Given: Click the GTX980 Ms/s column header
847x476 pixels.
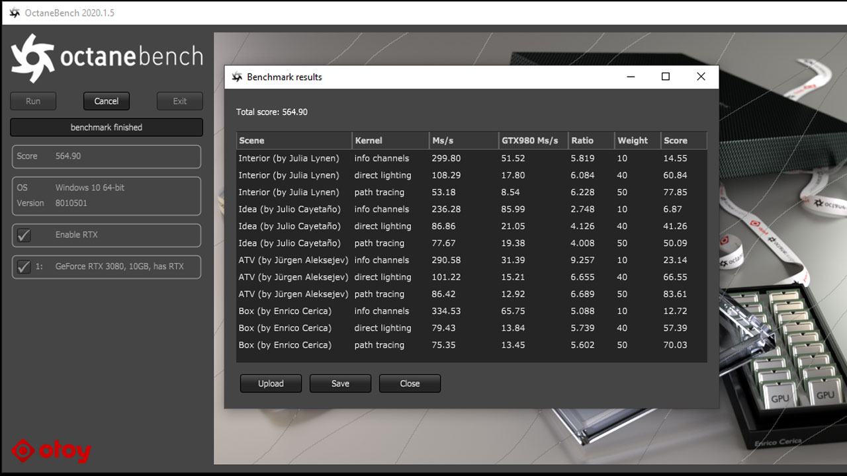Looking at the screenshot, I should [x=533, y=140].
